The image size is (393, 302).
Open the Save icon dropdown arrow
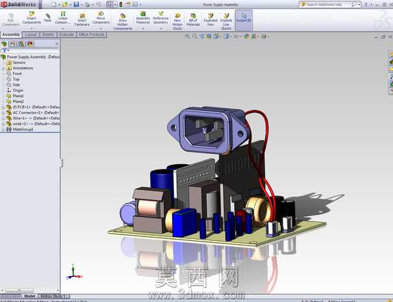(x=82, y=5)
